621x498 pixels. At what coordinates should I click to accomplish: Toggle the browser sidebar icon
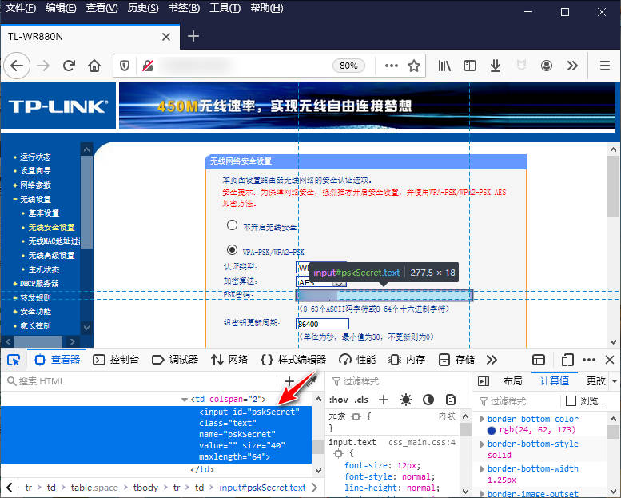coord(470,66)
